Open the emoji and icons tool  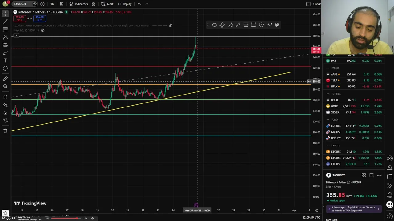point(5,68)
